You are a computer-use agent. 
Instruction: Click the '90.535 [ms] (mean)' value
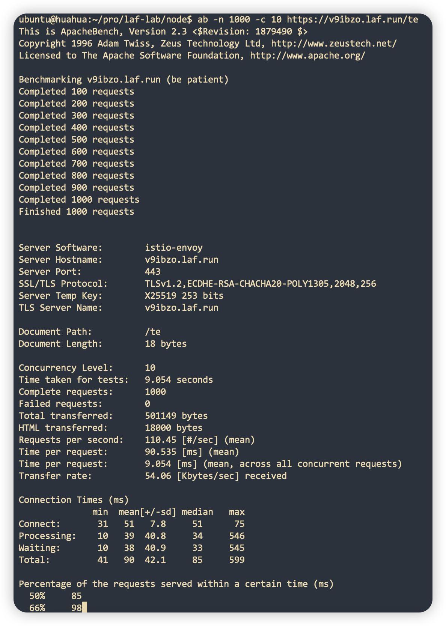tap(192, 452)
